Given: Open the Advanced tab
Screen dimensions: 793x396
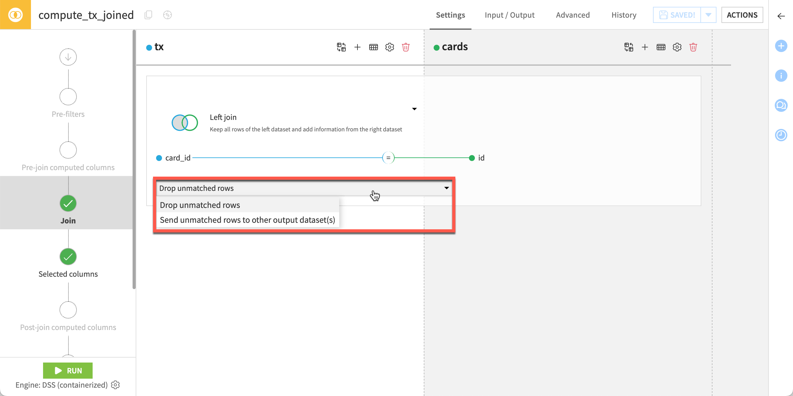Looking at the screenshot, I should (573, 15).
